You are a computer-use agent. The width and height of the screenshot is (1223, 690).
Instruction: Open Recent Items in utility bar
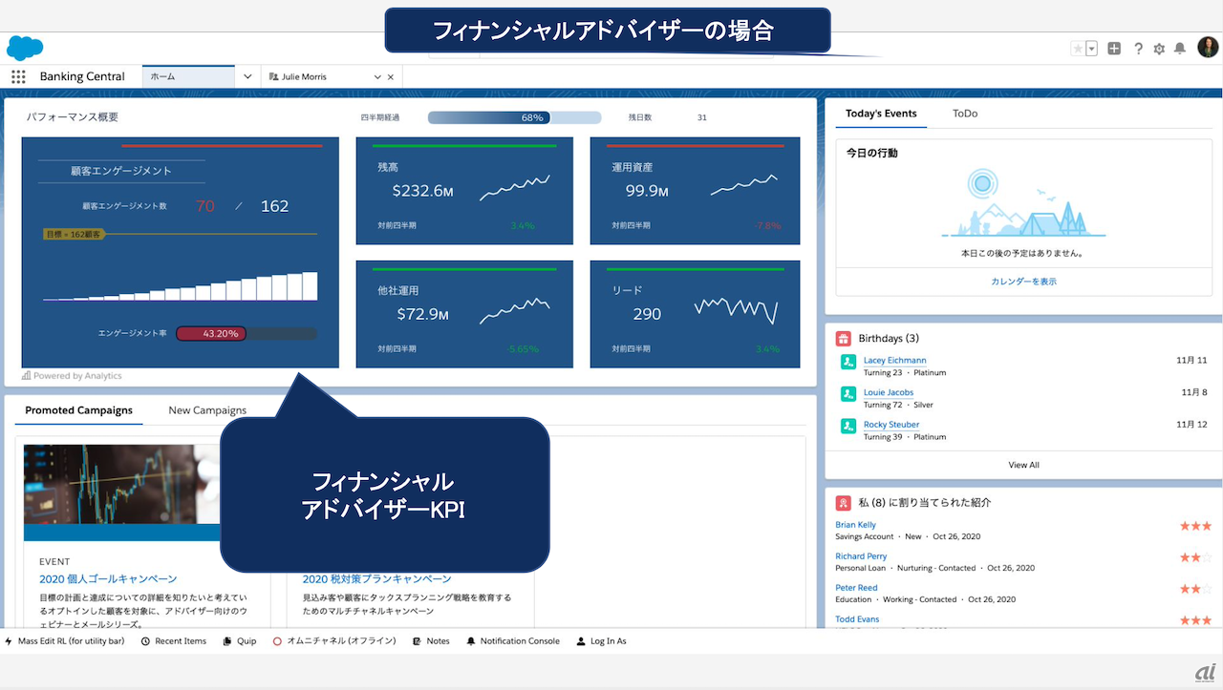pos(174,641)
